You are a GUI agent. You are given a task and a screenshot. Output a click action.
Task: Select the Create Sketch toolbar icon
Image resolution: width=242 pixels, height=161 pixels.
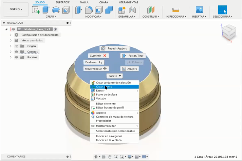click(36, 10)
